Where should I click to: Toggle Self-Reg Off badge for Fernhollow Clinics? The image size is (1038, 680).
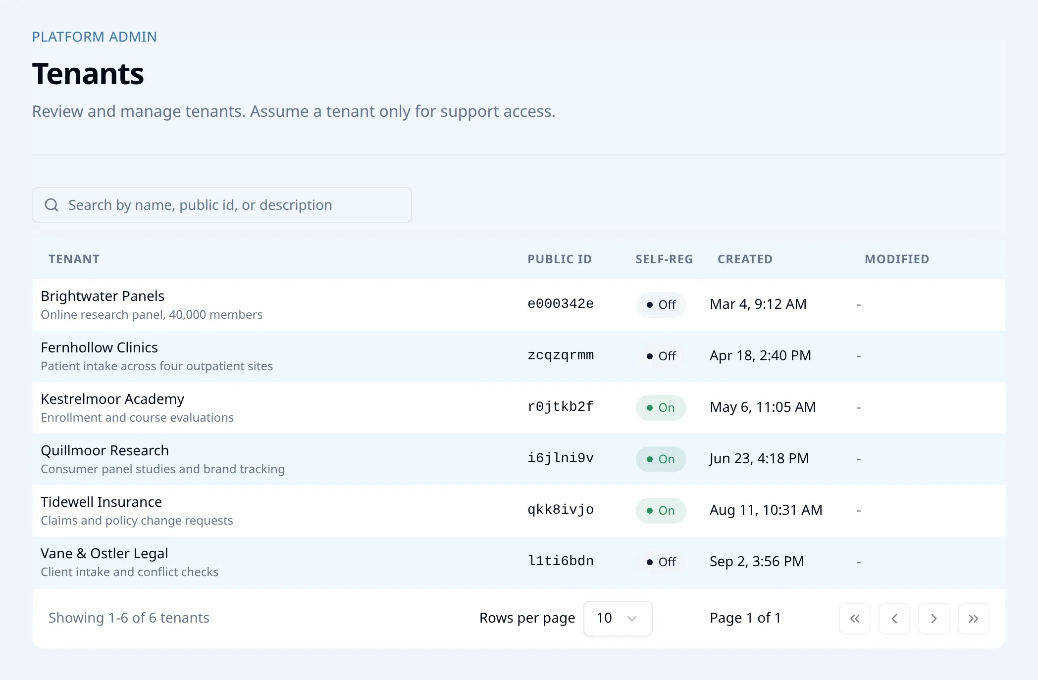661,356
